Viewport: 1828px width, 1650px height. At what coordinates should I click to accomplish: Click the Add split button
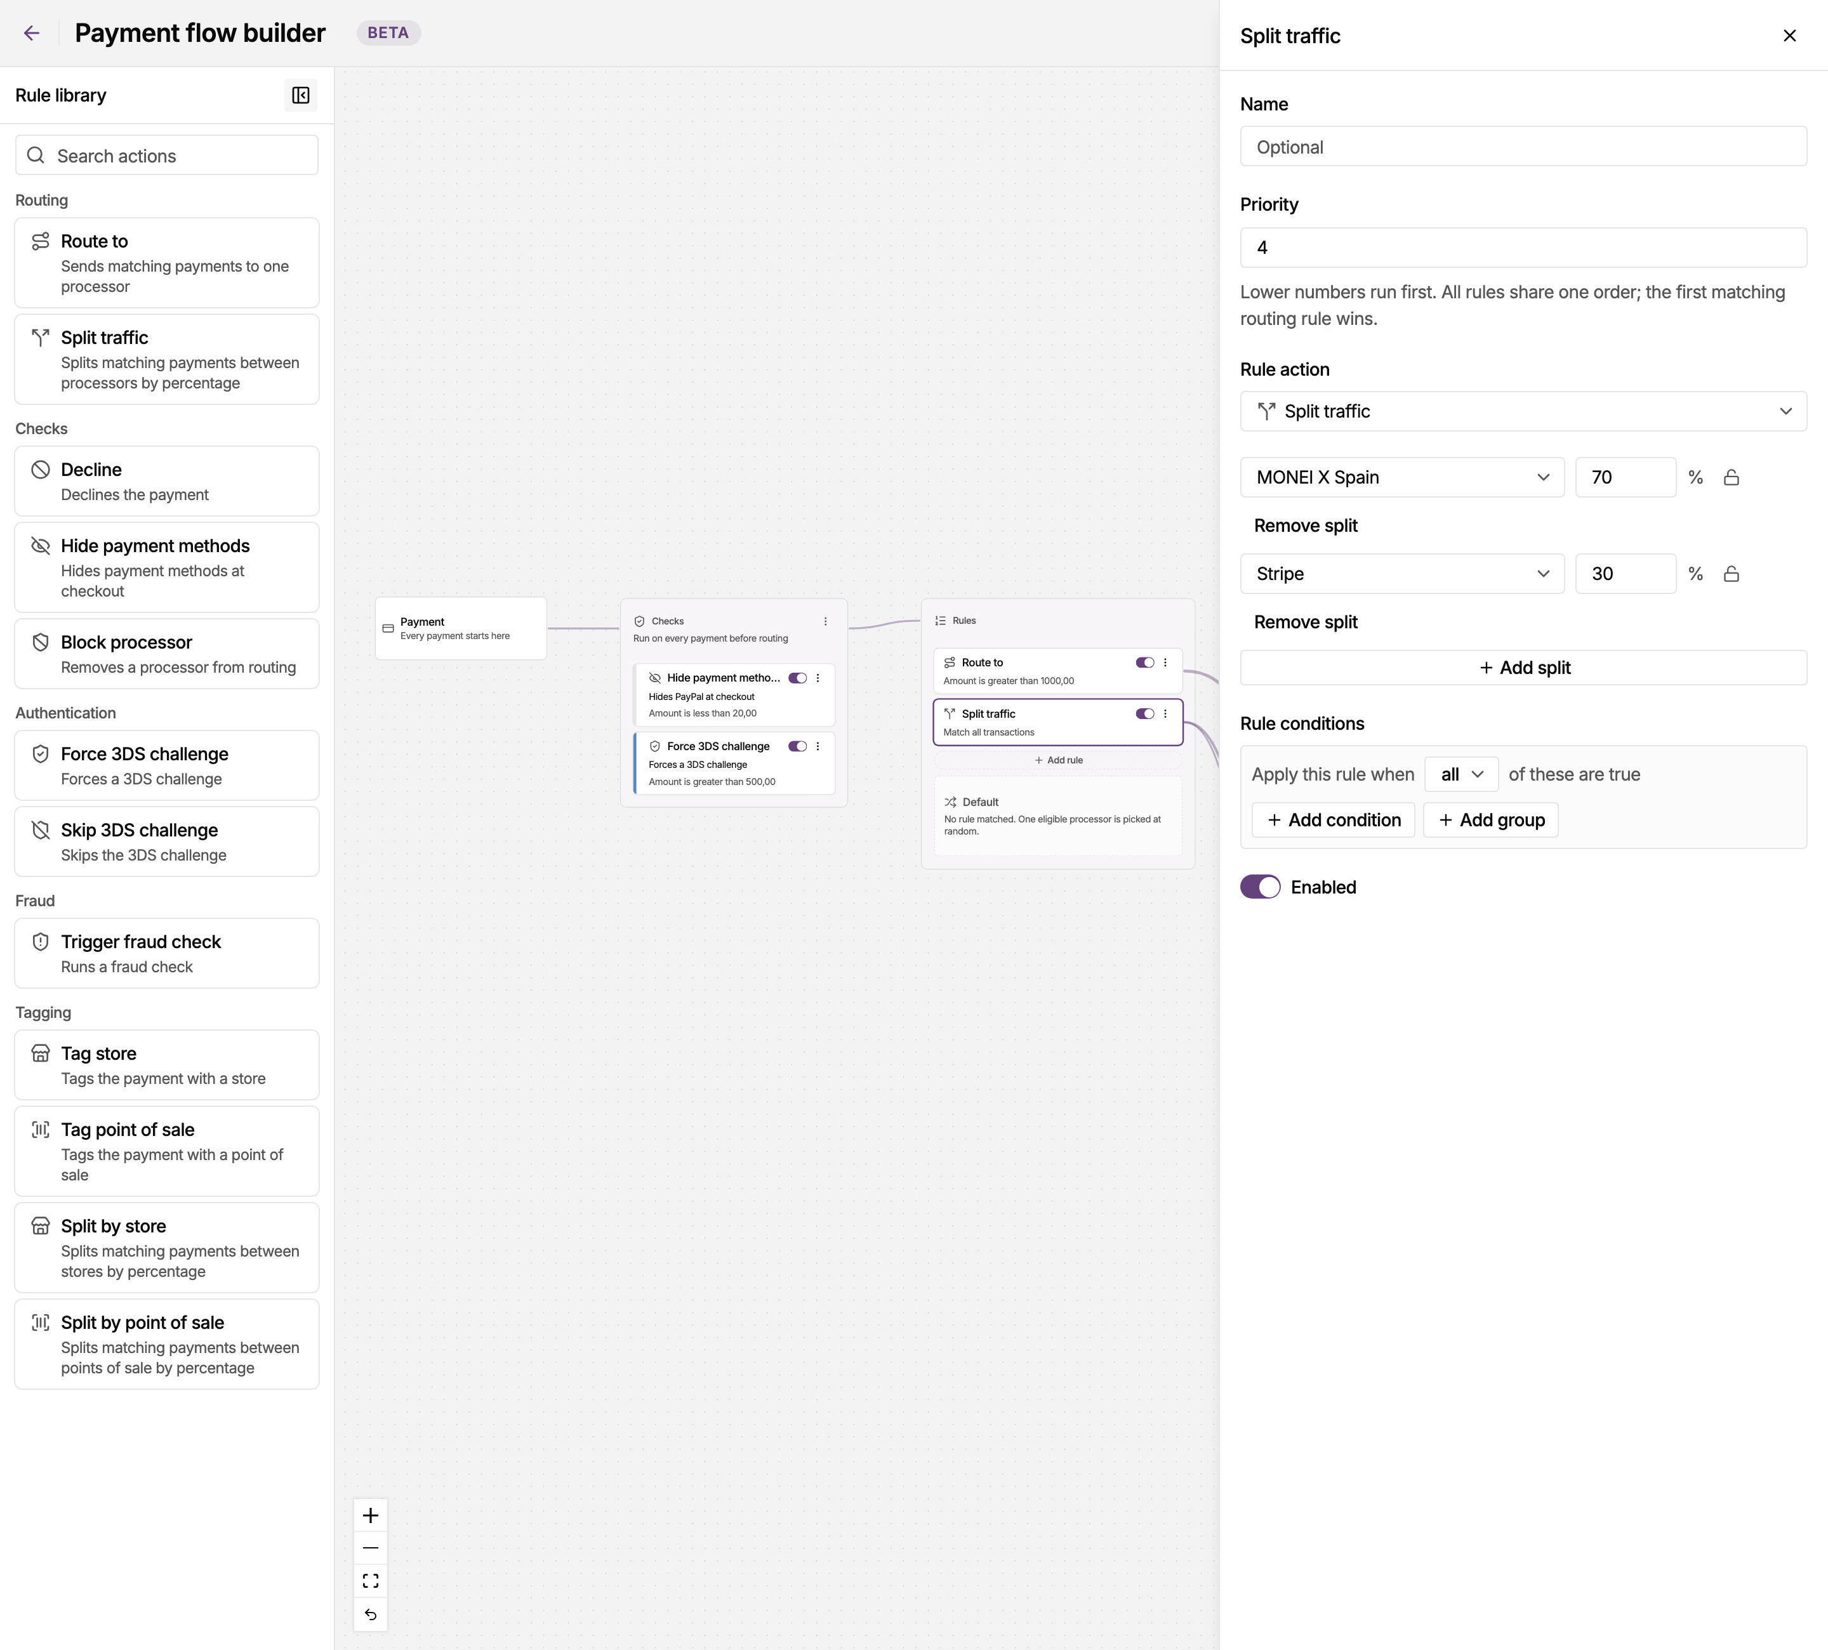tap(1523, 667)
